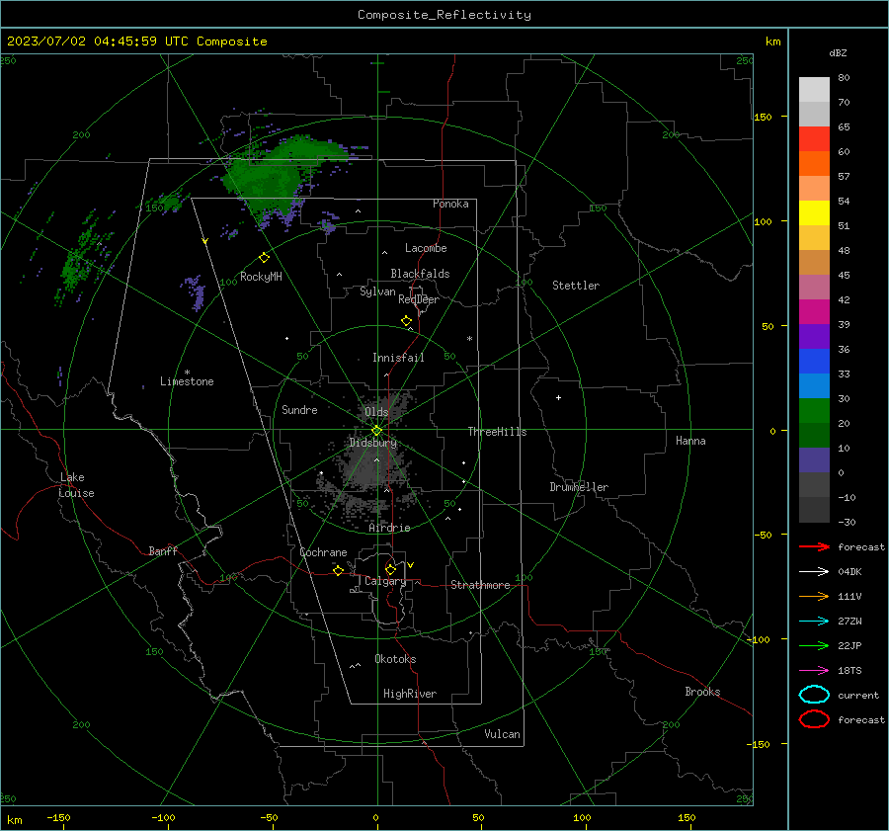Click the Okotoks city label
The height and width of the screenshot is (831, 889).
tap(395, 659)
